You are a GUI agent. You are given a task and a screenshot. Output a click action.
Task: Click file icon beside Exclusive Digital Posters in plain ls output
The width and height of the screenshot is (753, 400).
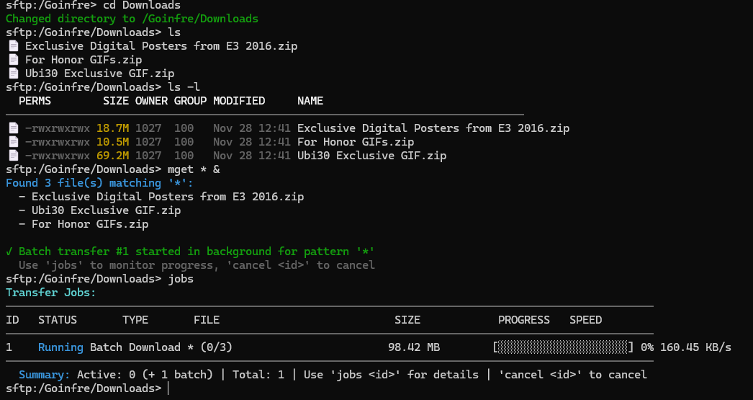(x=13, y=46)
